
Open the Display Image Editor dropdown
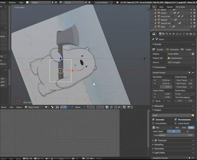point(179,54)
